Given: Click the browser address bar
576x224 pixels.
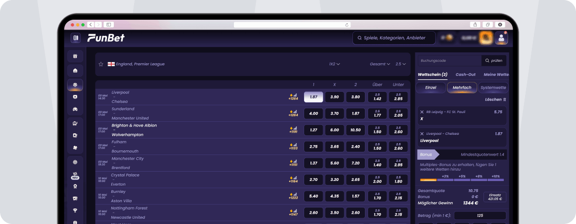Looking at the screenshot, I should tap(292, 24).
